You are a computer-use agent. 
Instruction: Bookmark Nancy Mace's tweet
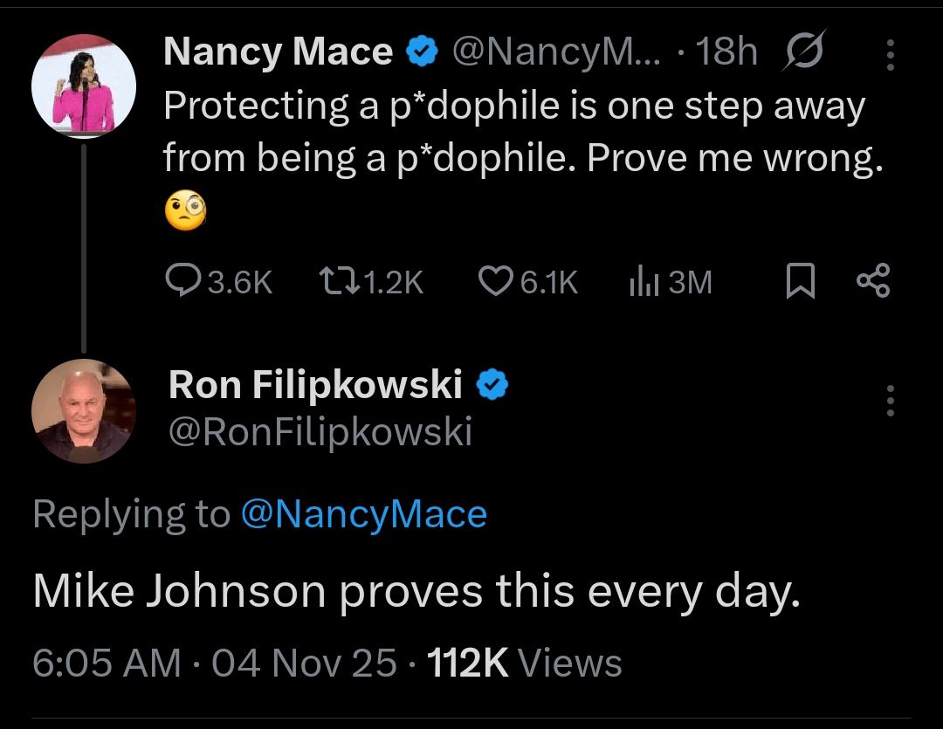pyautogui.click(x=801, y=282)
